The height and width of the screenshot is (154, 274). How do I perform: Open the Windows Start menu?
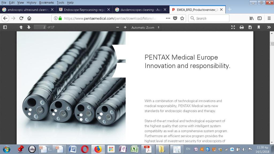pyautogui.click(x=6, y=149)
